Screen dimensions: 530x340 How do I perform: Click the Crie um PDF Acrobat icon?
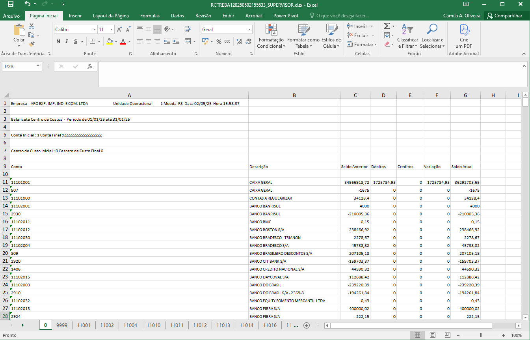(x=464, y=36)
